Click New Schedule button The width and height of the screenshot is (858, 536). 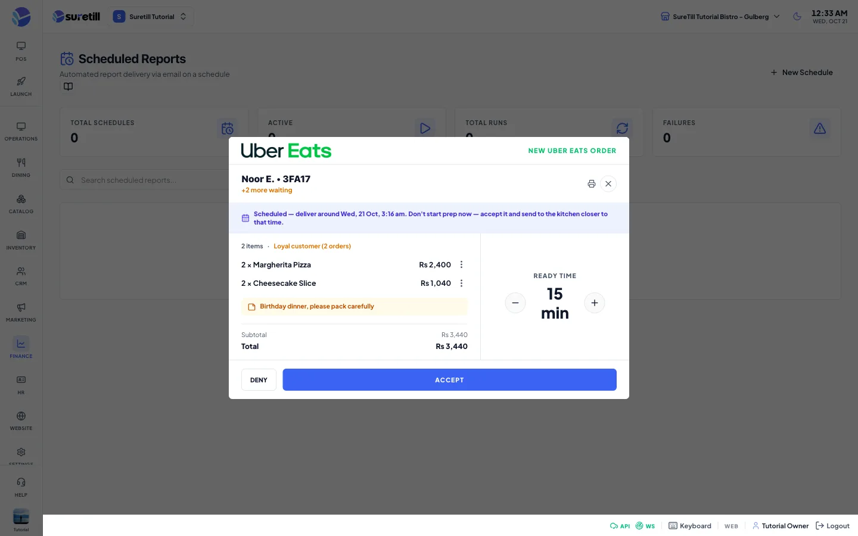tap(801, 73)
